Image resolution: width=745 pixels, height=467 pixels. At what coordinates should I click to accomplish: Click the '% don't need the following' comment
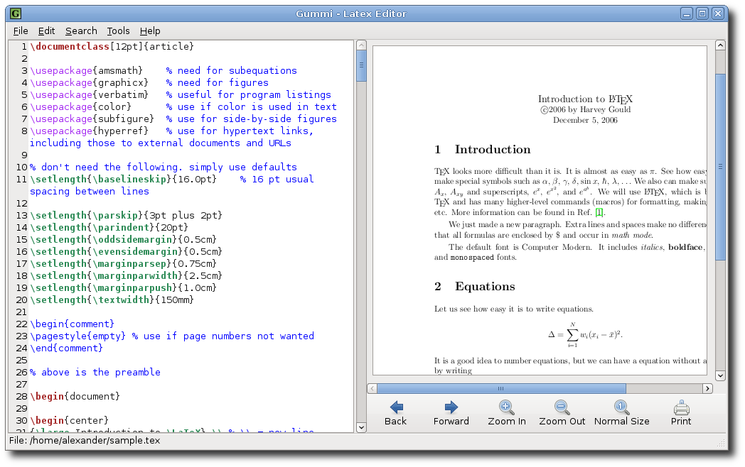tap(164, 167)
